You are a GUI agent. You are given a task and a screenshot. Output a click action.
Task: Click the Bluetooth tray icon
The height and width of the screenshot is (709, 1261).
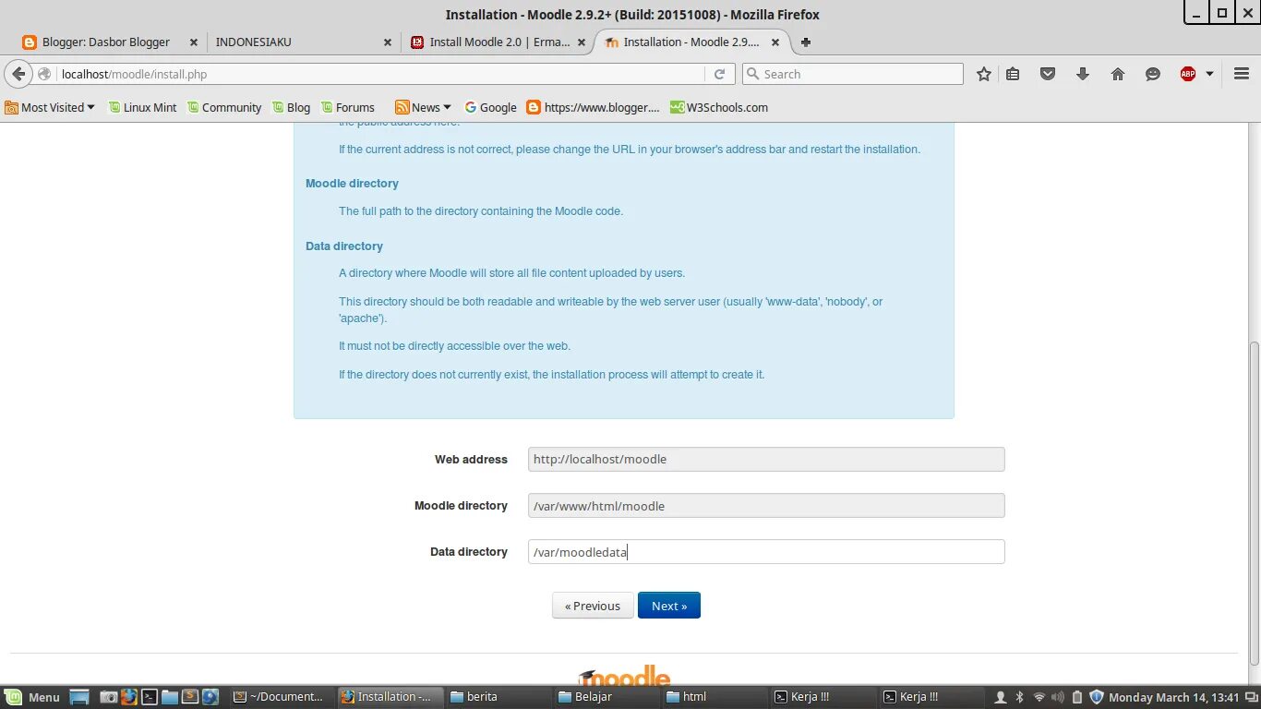click(1020, 697)
